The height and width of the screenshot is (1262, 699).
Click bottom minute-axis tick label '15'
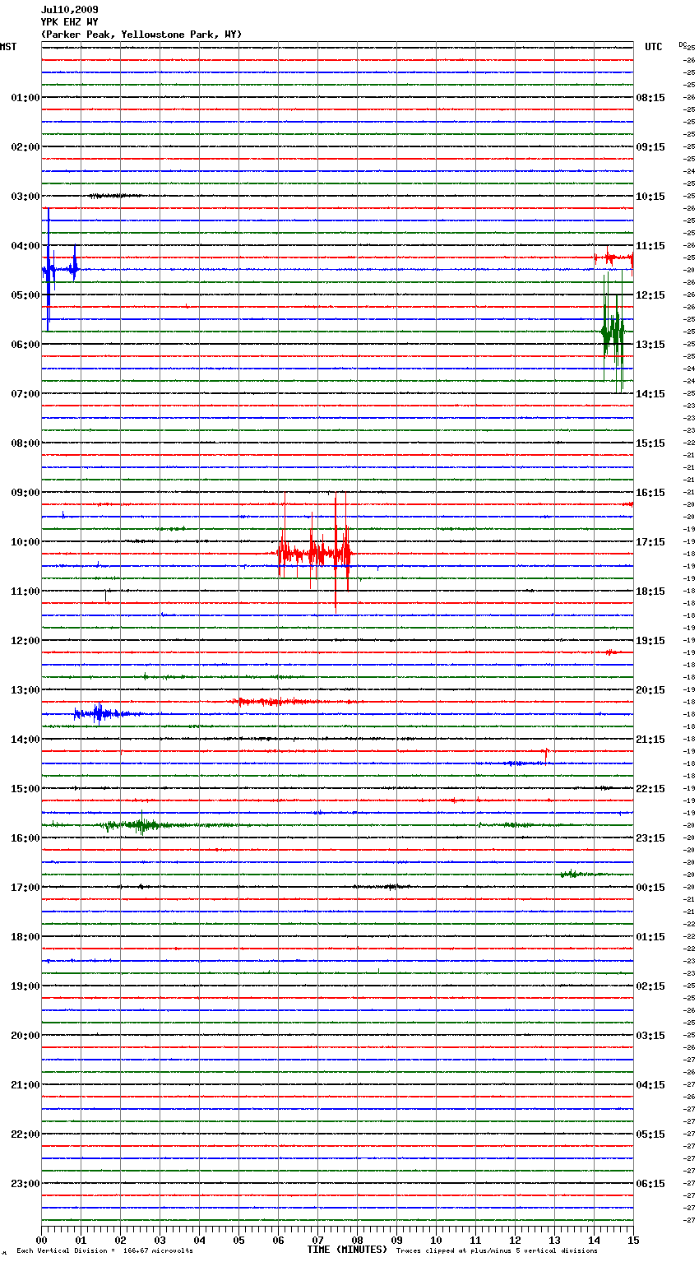click(632, 1240)
